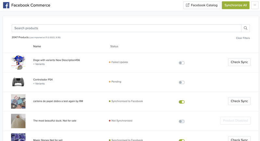Click the Name column header

(x=37, y=46)
